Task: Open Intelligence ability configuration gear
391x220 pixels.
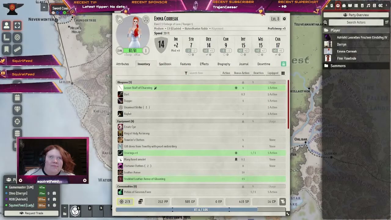Action: click(245, 55)
